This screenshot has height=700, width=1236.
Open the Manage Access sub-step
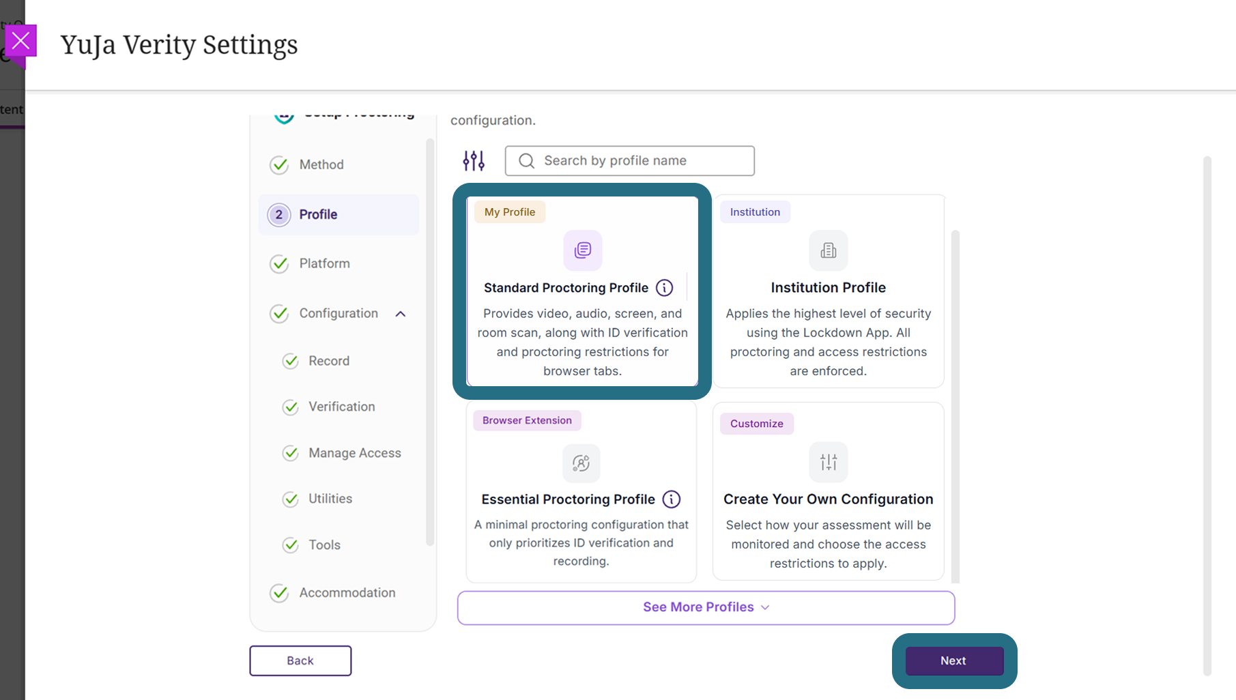point(354,453)
